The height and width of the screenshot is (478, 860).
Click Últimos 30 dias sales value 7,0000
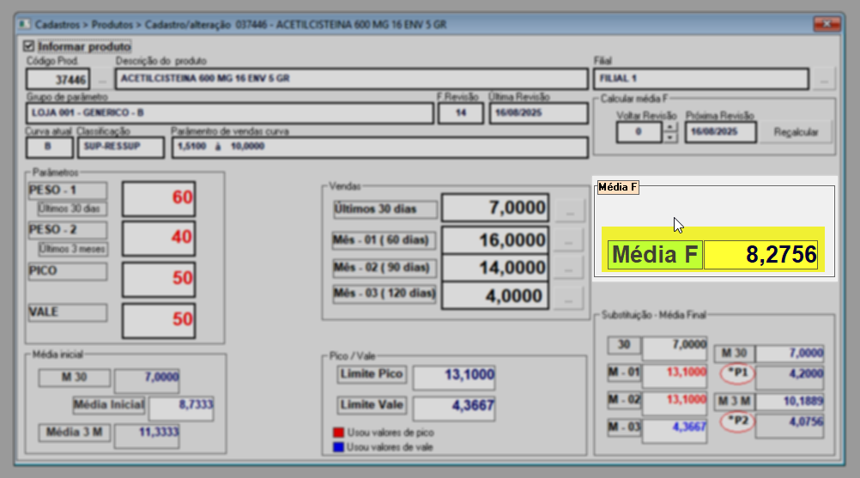(x=494, y=208)
